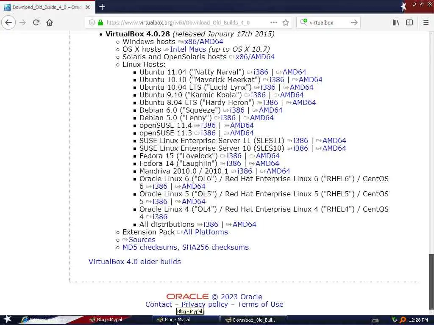
Task: Download the Intel Macs build
Action: coord(188,49)
